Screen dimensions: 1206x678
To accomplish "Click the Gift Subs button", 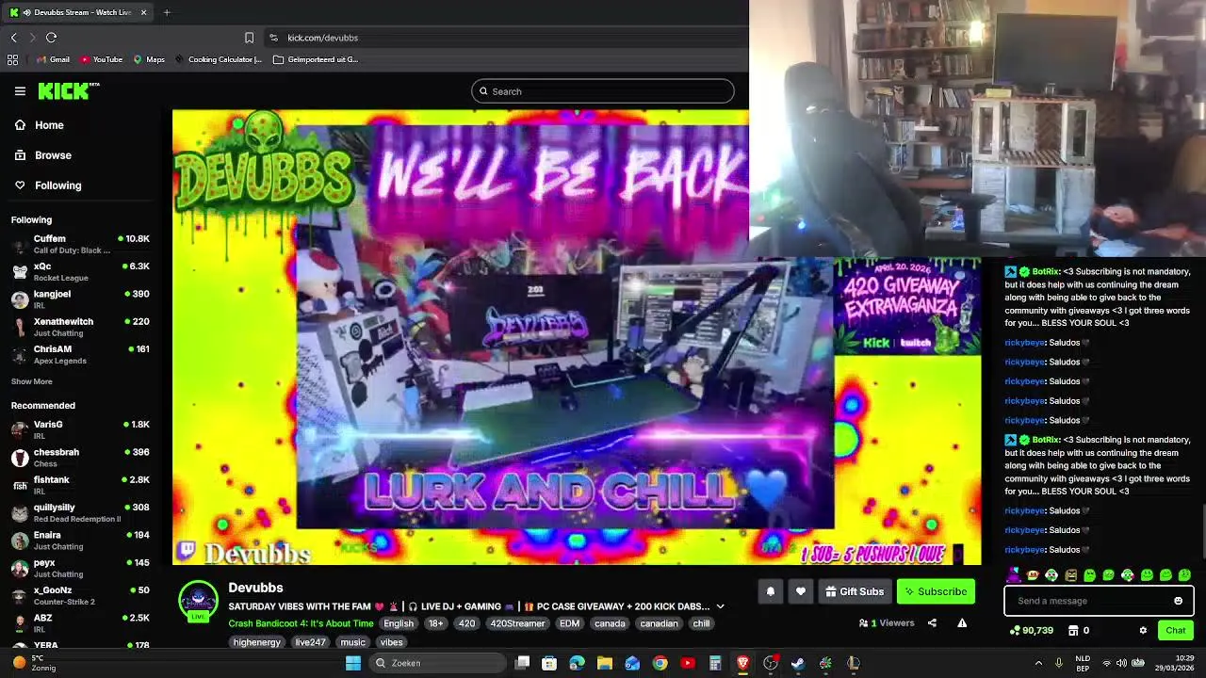I will pos(855,591).
